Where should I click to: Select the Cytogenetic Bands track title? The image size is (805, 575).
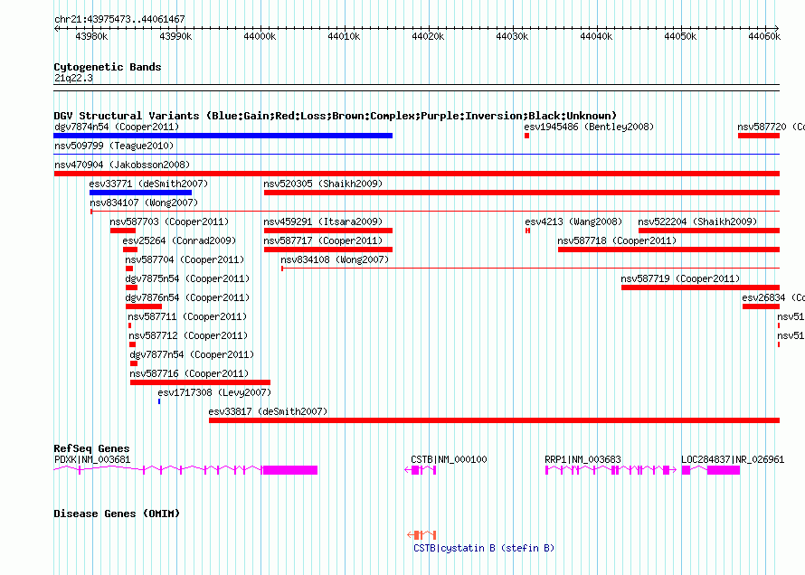(x=108, y=67)
